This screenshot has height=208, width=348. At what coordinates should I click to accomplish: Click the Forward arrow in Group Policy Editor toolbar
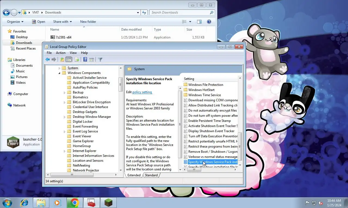click(x=54, y=60)
